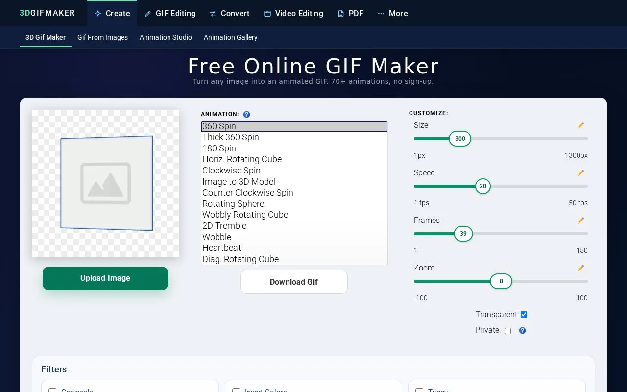Open the PDF menu
This screenshot has height=392, width=627.
tap(351, 13)
